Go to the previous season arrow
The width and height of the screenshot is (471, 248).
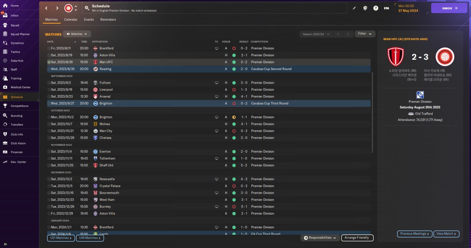[x=339, y=34]
